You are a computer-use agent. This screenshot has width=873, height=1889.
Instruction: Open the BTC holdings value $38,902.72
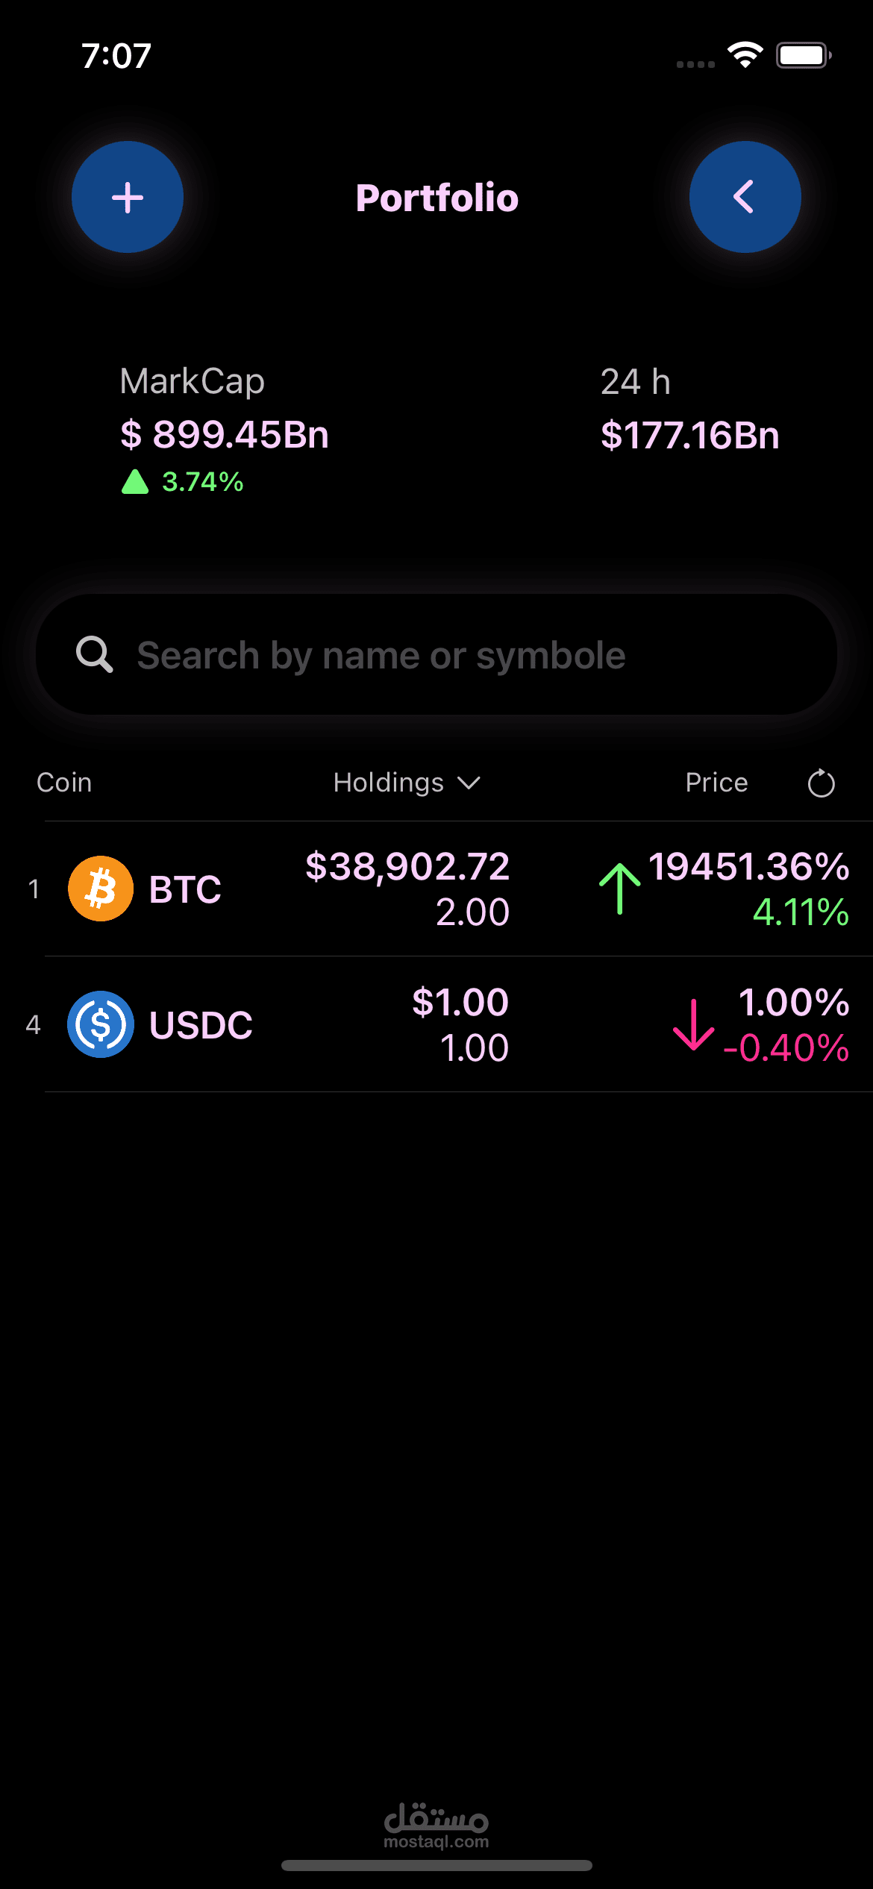coord(407,867)
